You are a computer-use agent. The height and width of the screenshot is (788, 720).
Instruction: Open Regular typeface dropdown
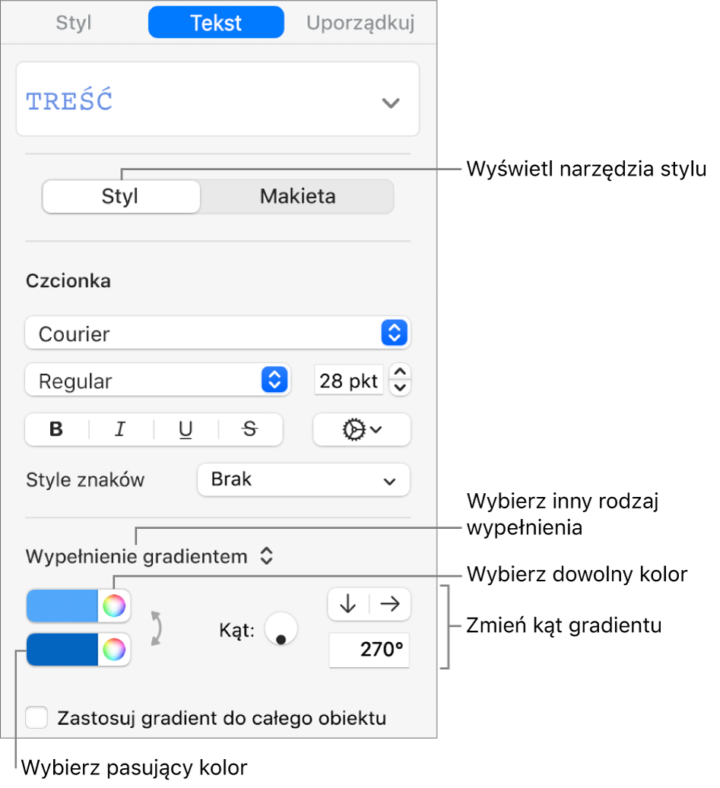point(157,381)
